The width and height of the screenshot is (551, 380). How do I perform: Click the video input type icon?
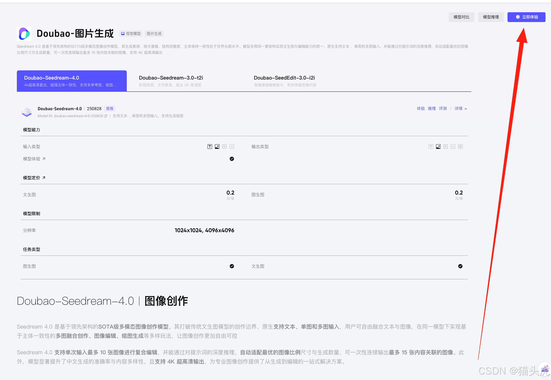coord(225,147)
